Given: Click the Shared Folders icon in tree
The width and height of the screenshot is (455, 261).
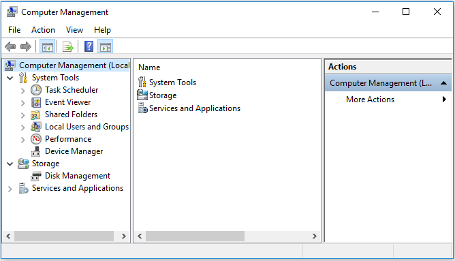Looking at the screenshot, I should [x=35, y=115].
